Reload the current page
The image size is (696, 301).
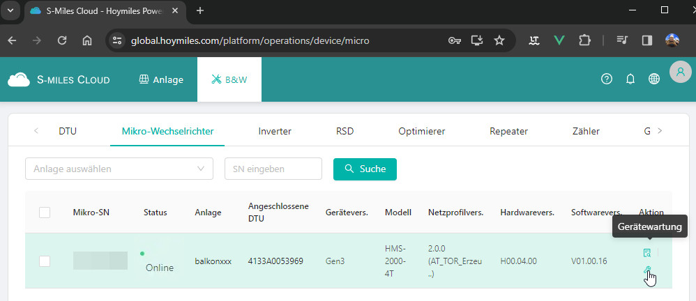pyautogui.click(x=61, y=40)
